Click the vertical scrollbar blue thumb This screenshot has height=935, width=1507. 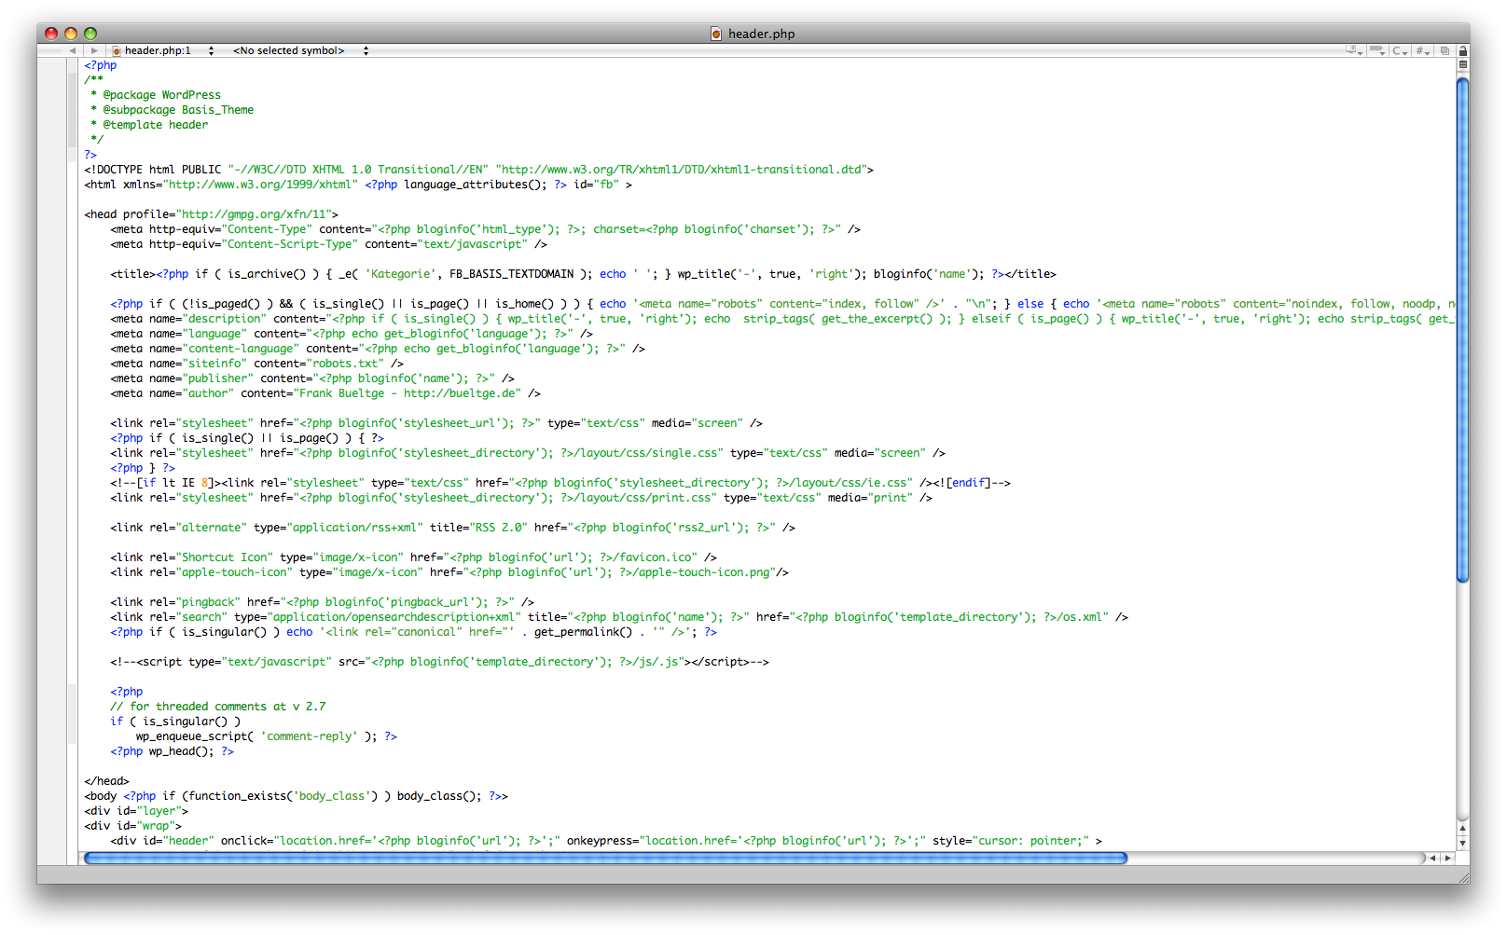click(1463, 329)
